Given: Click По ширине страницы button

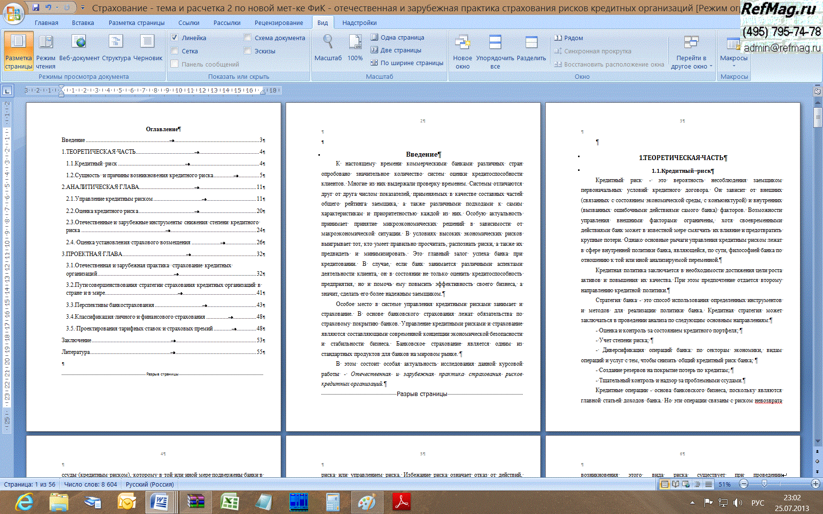Looking at the screenshot, I should coord(407,63).
